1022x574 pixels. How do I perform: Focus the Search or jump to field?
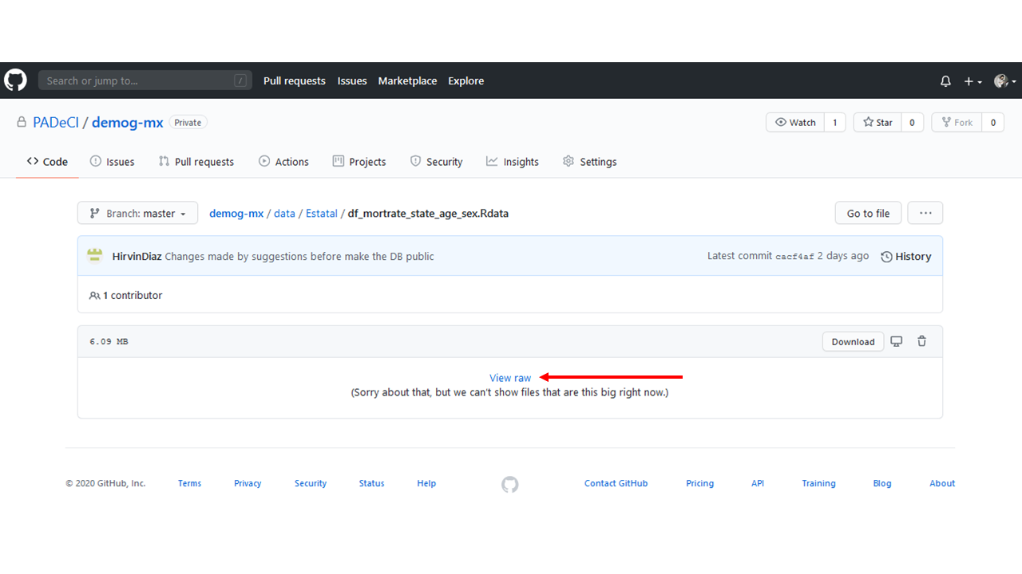(145, 81)
